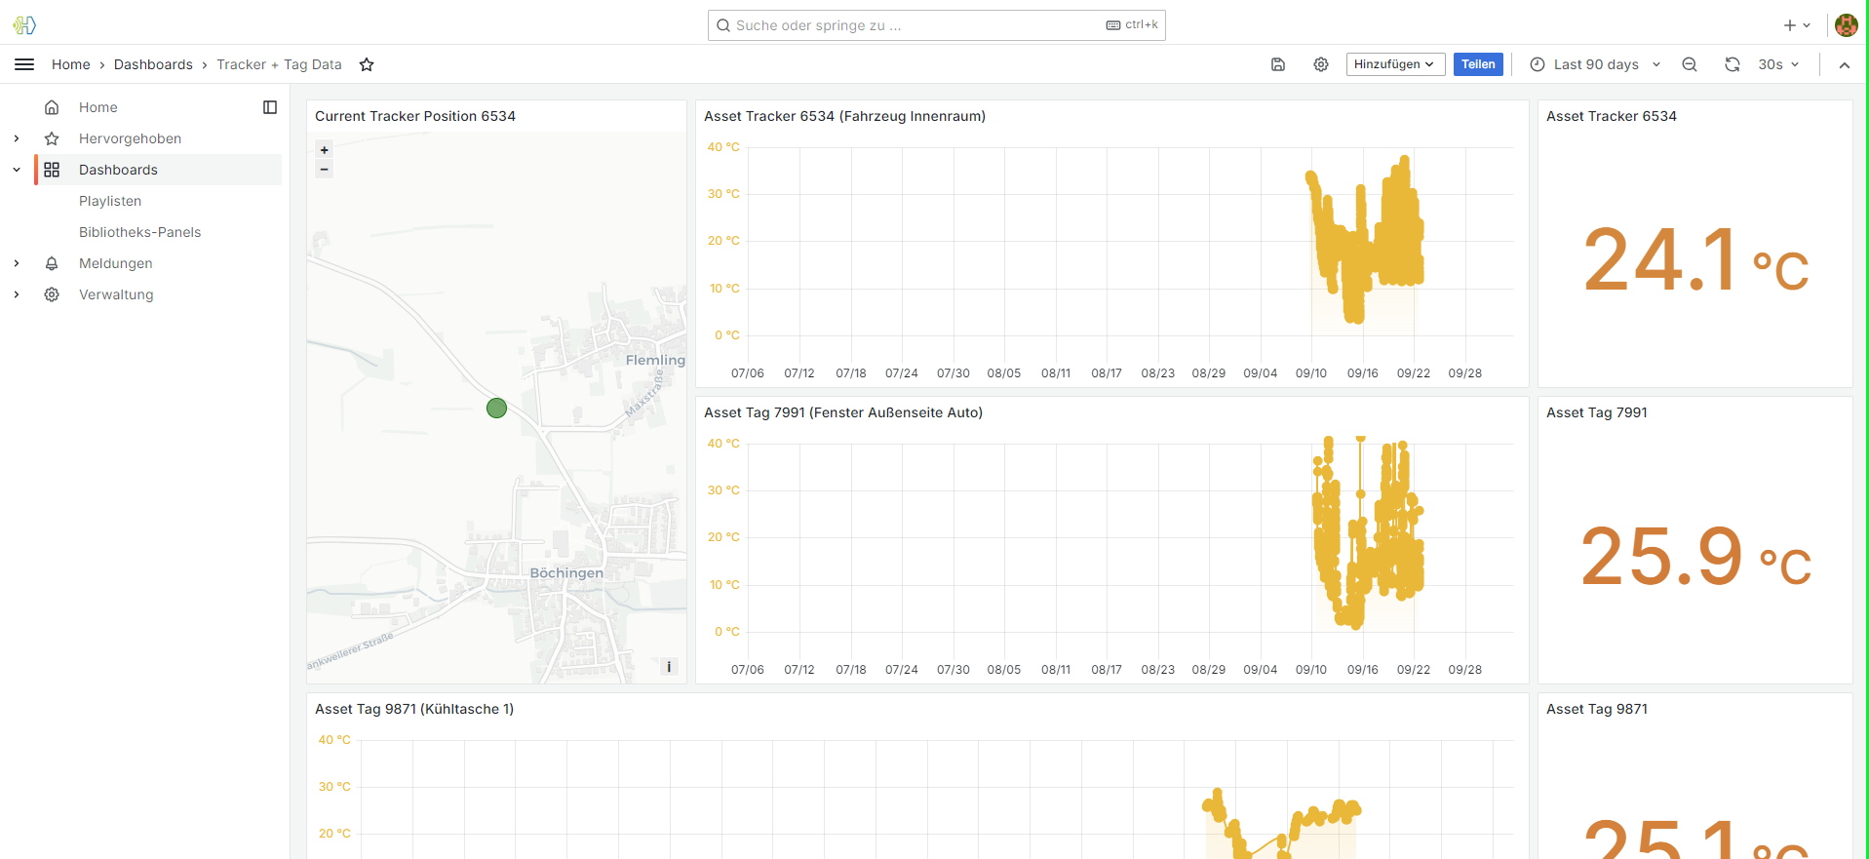Zoom out on the map

[x=325, y=170]
